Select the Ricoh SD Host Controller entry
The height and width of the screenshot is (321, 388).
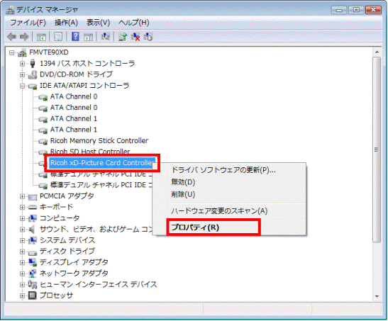pyautogui.click(x=90, y=152)
